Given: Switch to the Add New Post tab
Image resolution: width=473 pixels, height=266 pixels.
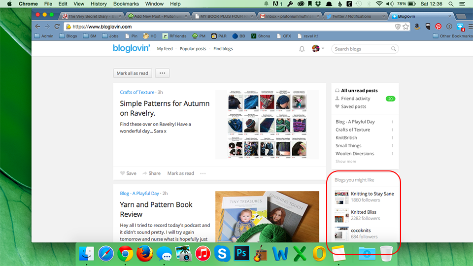Looking at the screenshot, I should click(x=157, y=16).
